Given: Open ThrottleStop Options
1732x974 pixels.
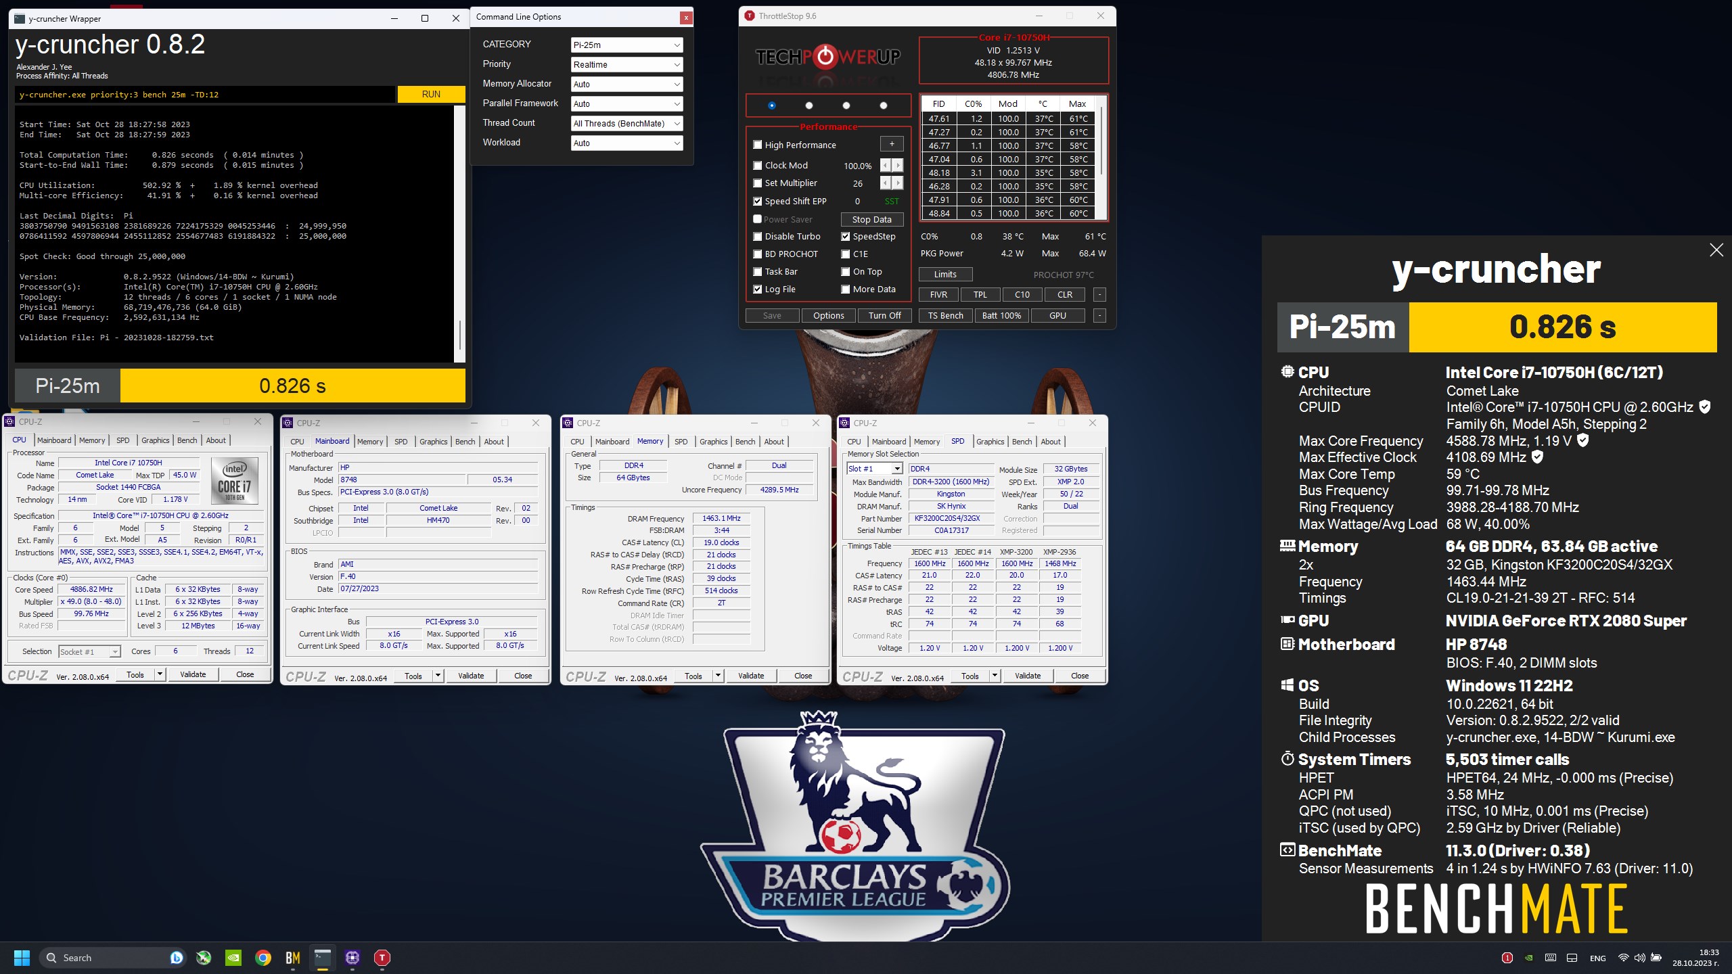Looking at the screenshot, I should pyautogui.click(x=829, y=316).
